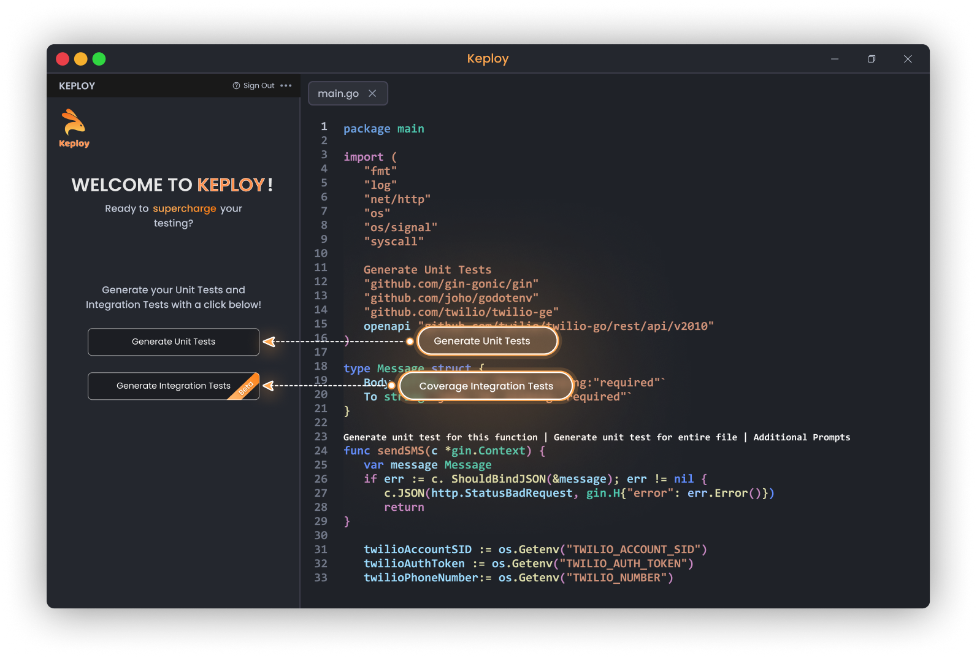Minimize the Keploy window
The image size is (977, 658).
(x=835, y=59)
